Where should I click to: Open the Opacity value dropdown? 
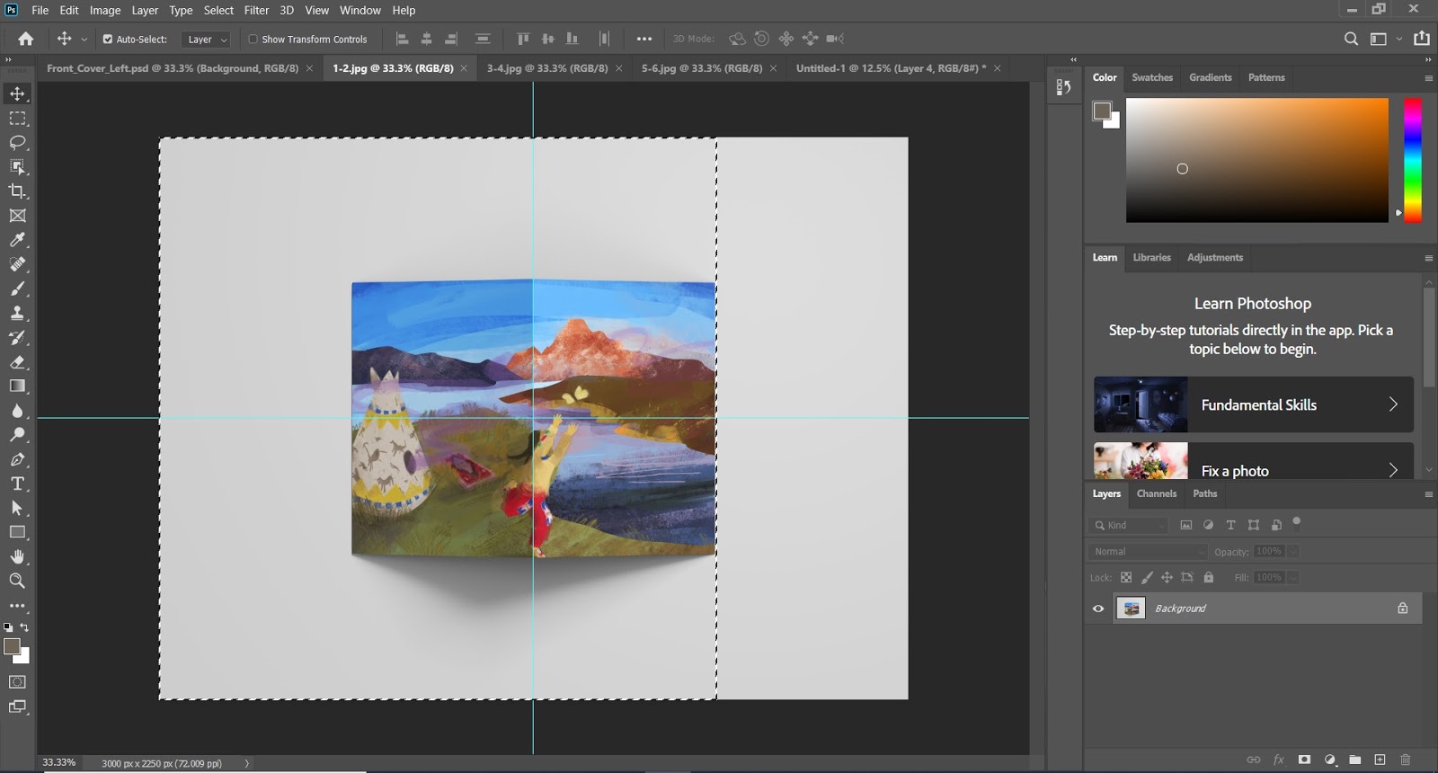click(1294, 552)
